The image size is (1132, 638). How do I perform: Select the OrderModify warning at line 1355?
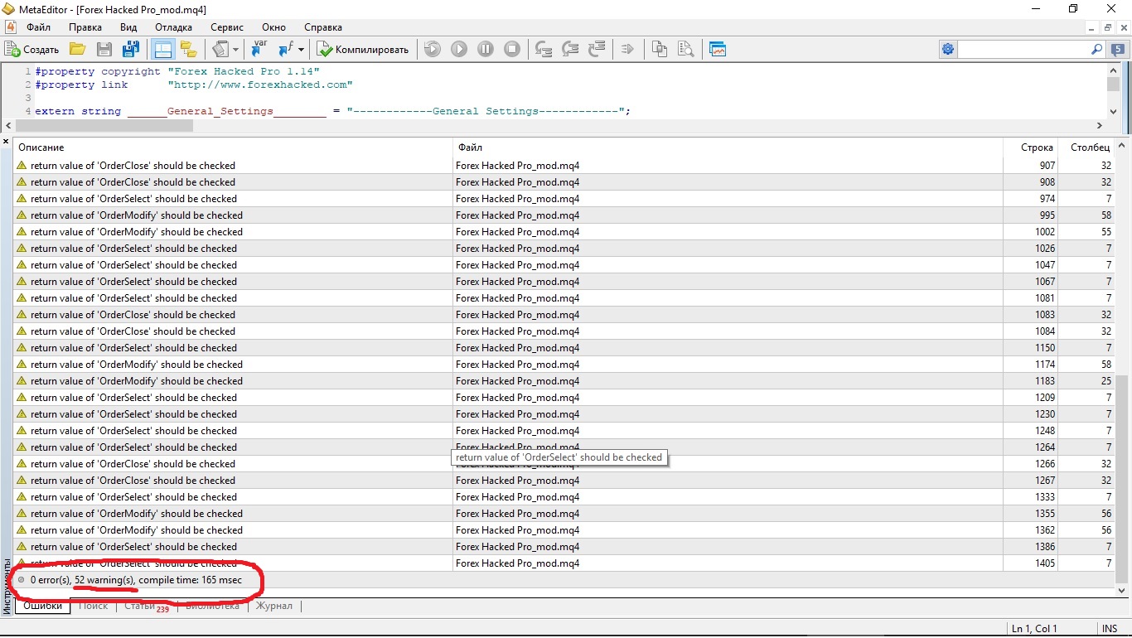point(564,513)
